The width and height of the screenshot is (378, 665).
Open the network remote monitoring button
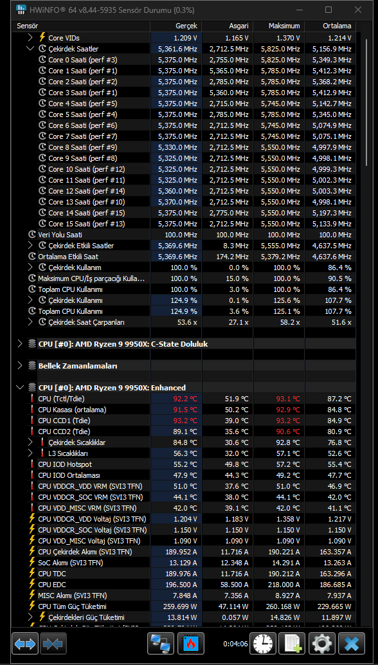(x=161, y=644)
